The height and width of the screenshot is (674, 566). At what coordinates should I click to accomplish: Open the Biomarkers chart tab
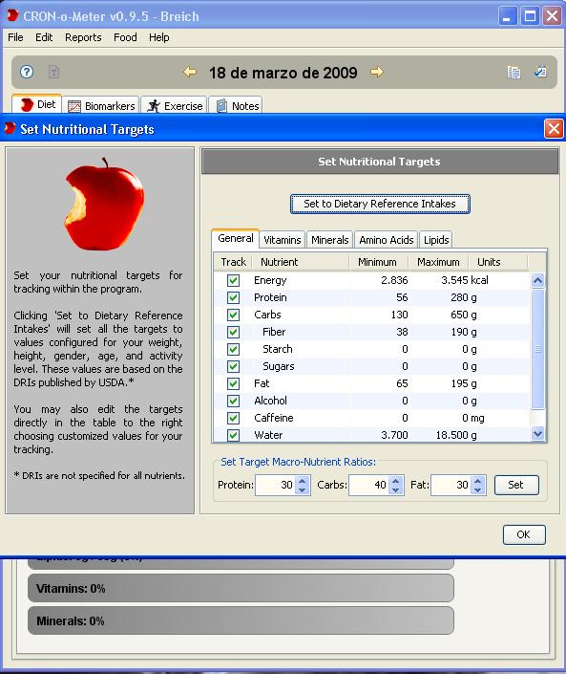click(102, 106)
